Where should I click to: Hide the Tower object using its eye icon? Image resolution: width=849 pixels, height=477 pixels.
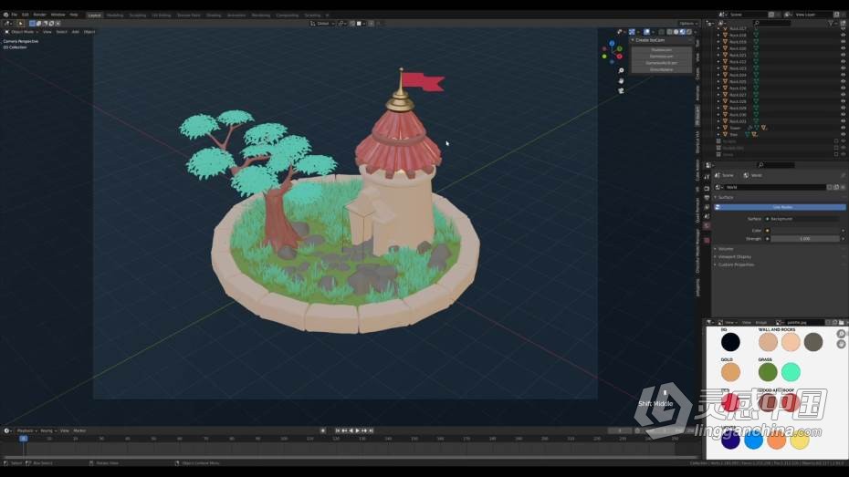[843, 129]
